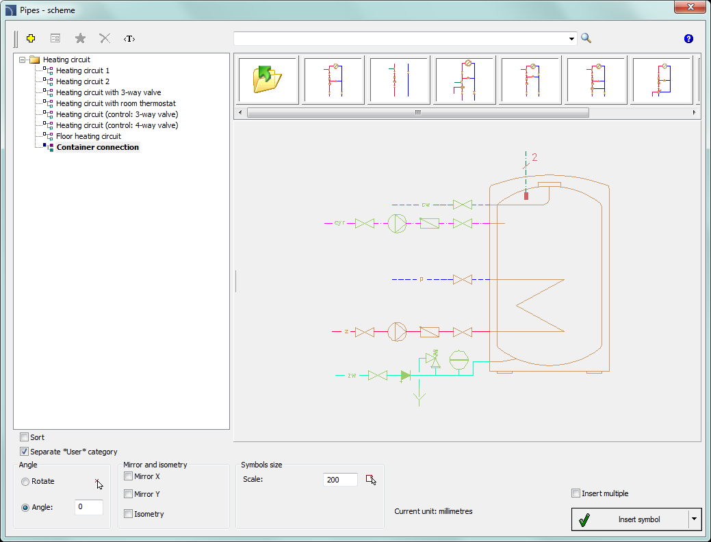The width and height of the screenshot is (711, 542).
Task: Select Floor heating circuit in tree
Action: click(x=88, y=136)
